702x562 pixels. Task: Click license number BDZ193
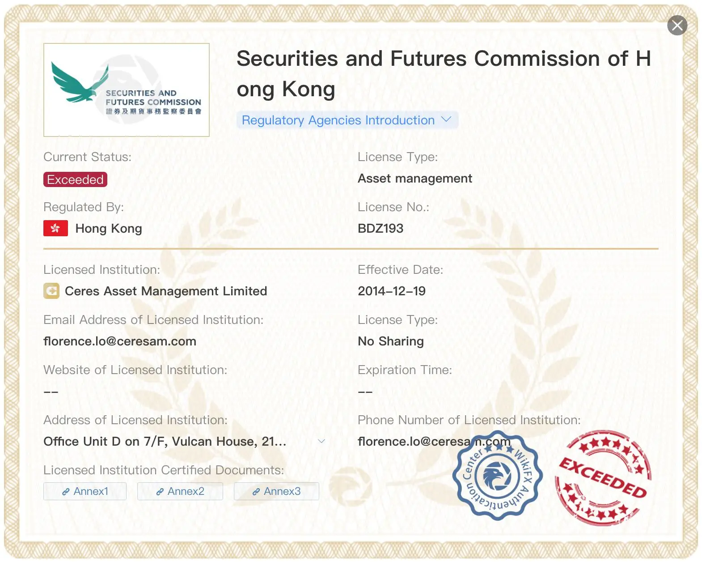click(x=381, y=229)
